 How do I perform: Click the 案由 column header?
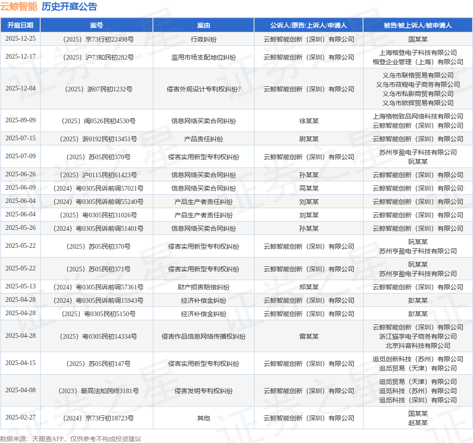[x=204, y=25]
